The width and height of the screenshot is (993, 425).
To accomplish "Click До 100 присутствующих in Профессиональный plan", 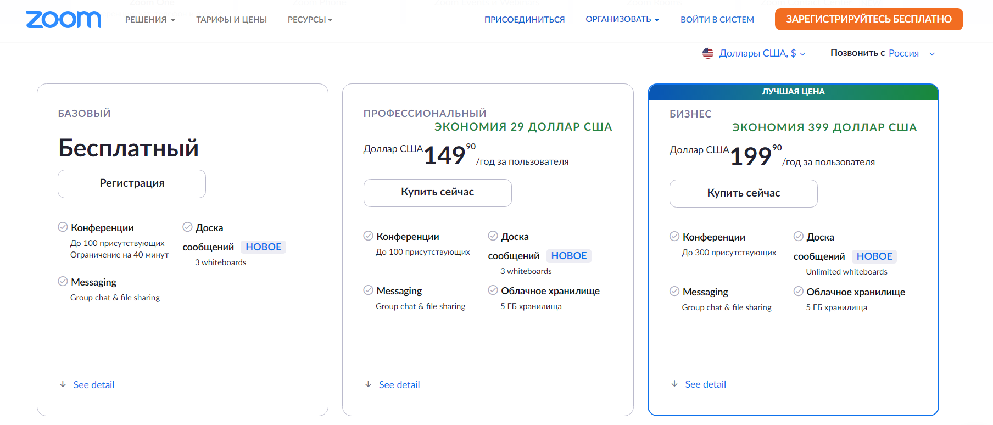I will click(x=423, y=252).
